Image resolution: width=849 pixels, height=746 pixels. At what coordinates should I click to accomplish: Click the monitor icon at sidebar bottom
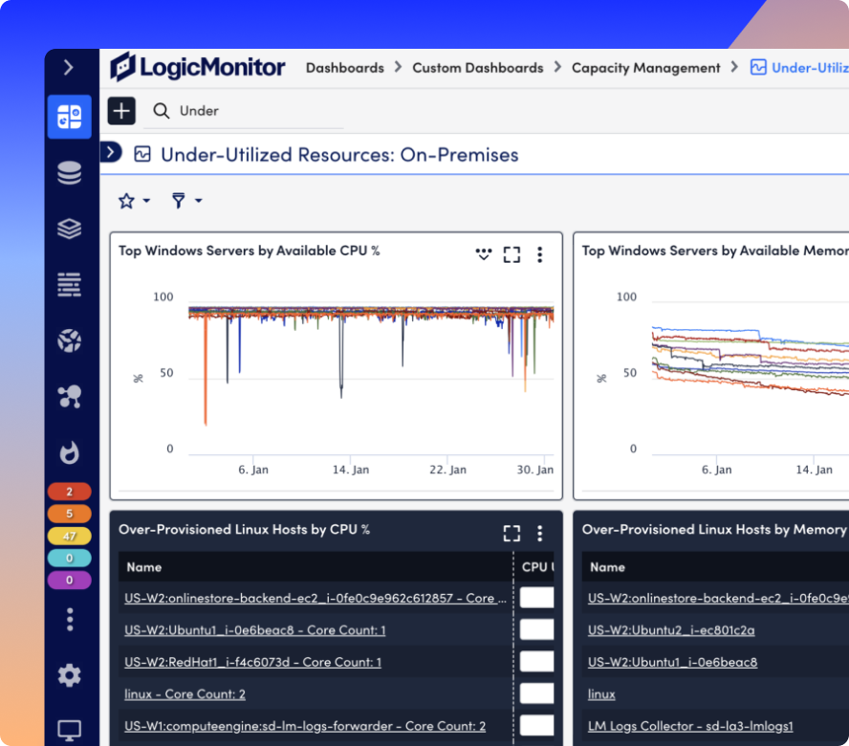coord(69,731)
